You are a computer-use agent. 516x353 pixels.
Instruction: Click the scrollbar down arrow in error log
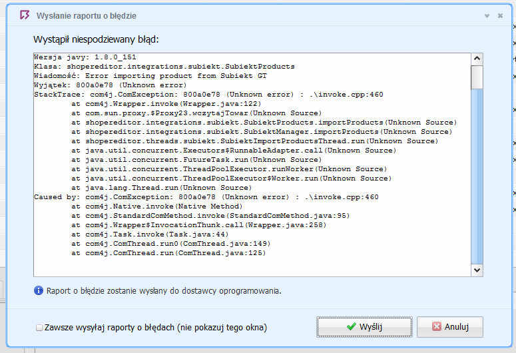click(477, 270)
